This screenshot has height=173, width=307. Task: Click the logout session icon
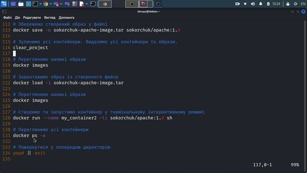tap(295, 4)
